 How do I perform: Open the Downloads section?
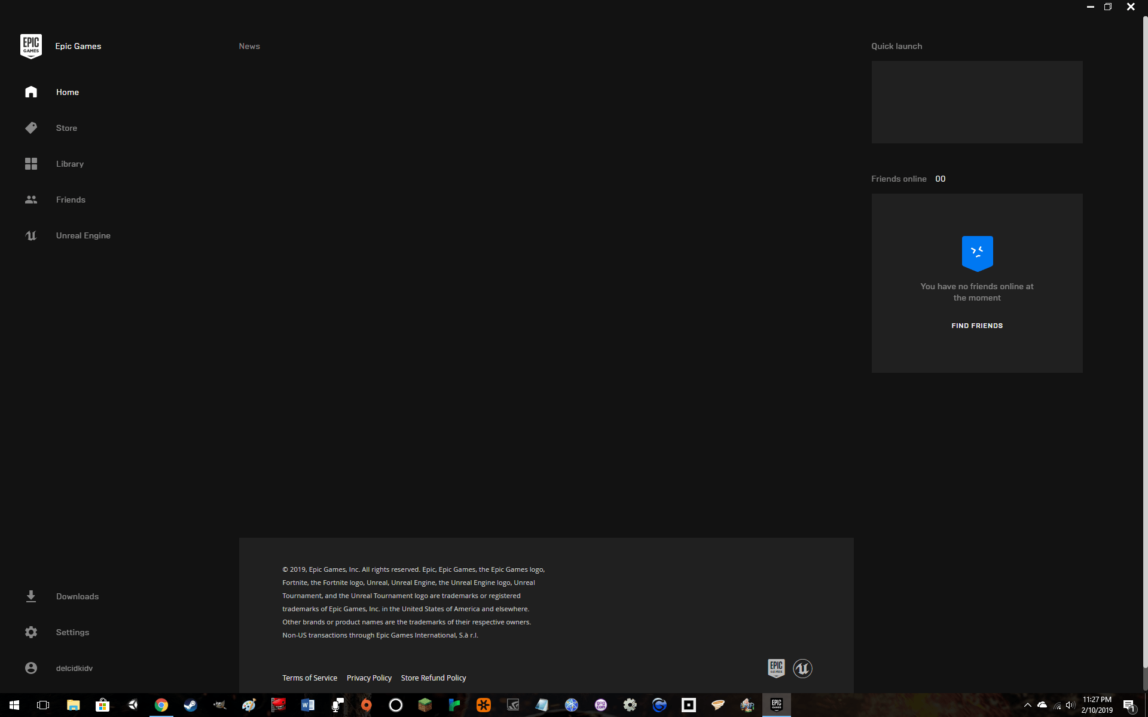pos(77,596)
